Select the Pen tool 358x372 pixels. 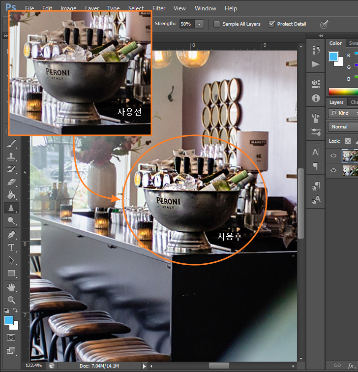11,234
